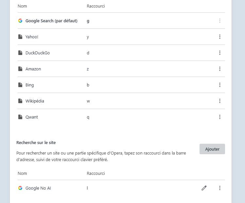The height and width of the screenshot is (203, 245).
Task: Click the Nom header of the search engines table
Action: point(22,6)
